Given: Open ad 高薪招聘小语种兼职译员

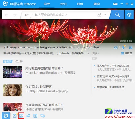Looking at the screenshot, I should click(x=111, y=87).
